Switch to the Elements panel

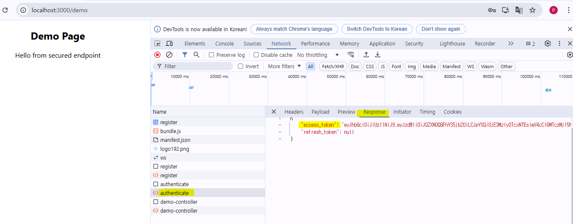[195, 43]
